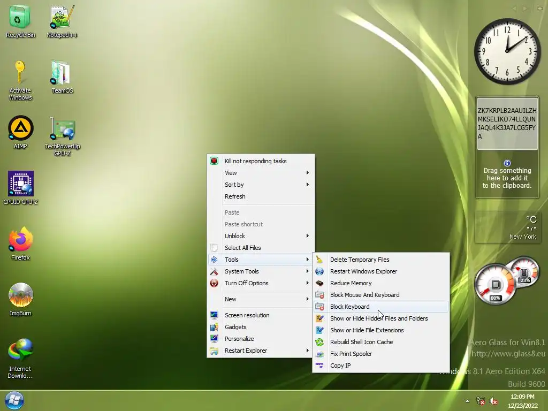Viewport: 548px width, 411px height.
Task: Click the muted volume tray icon
Action: [493, 401]
